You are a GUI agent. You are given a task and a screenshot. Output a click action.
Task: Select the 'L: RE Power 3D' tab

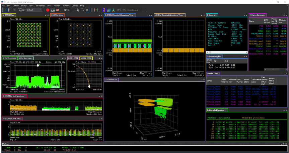111,80
